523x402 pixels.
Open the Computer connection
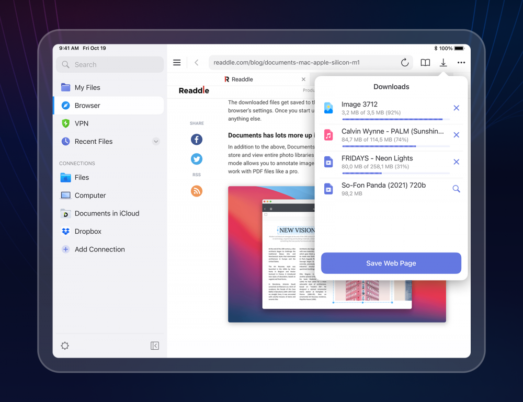pyautogui.click(x=109, y=196)
